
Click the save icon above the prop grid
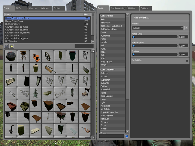(x=6, y=46)
